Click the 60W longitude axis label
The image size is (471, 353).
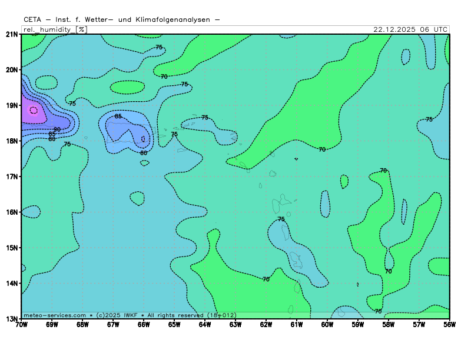coord(327,325)
